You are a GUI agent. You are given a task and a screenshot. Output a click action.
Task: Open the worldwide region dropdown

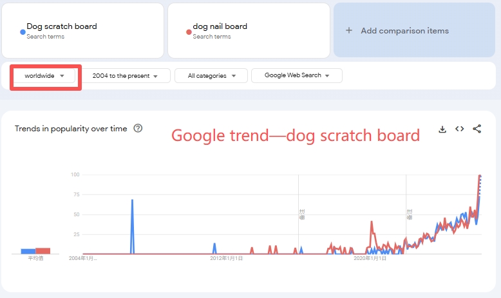click(44, 76)
